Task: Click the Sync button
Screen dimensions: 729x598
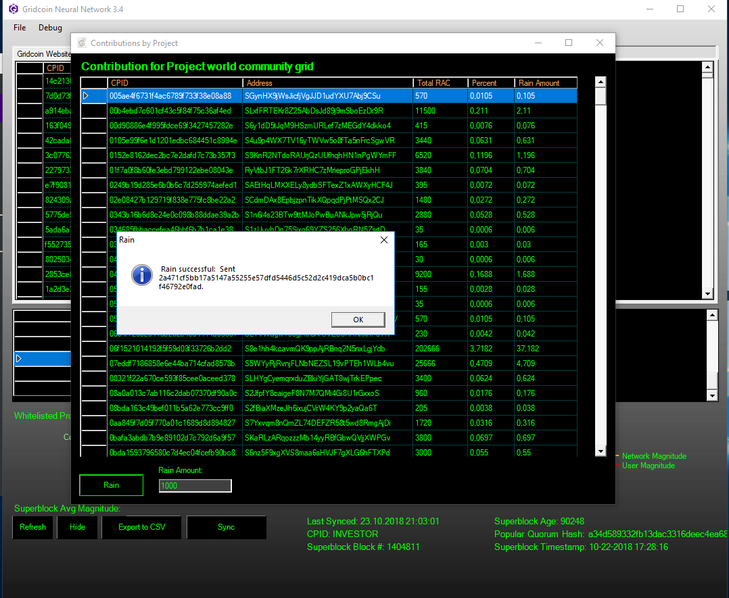Action: (x=227, y=527)
